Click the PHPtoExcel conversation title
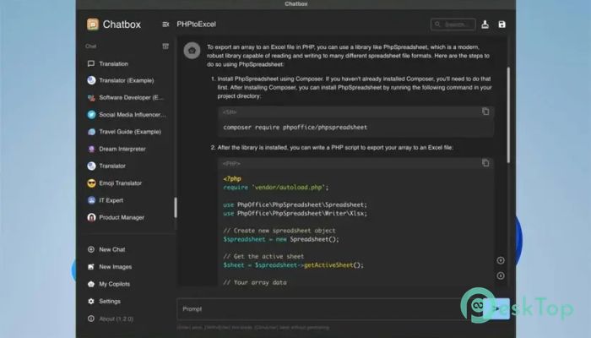The width and height of the screenshot is (591, 338). [x=197, y=25]
